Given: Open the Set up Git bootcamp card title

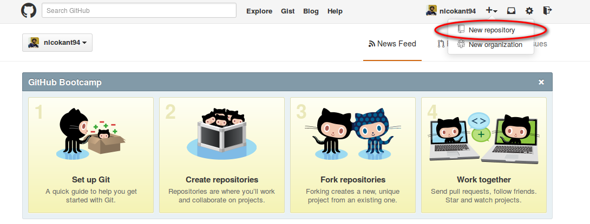Looking at the screenshot, I should click(91, 179).
